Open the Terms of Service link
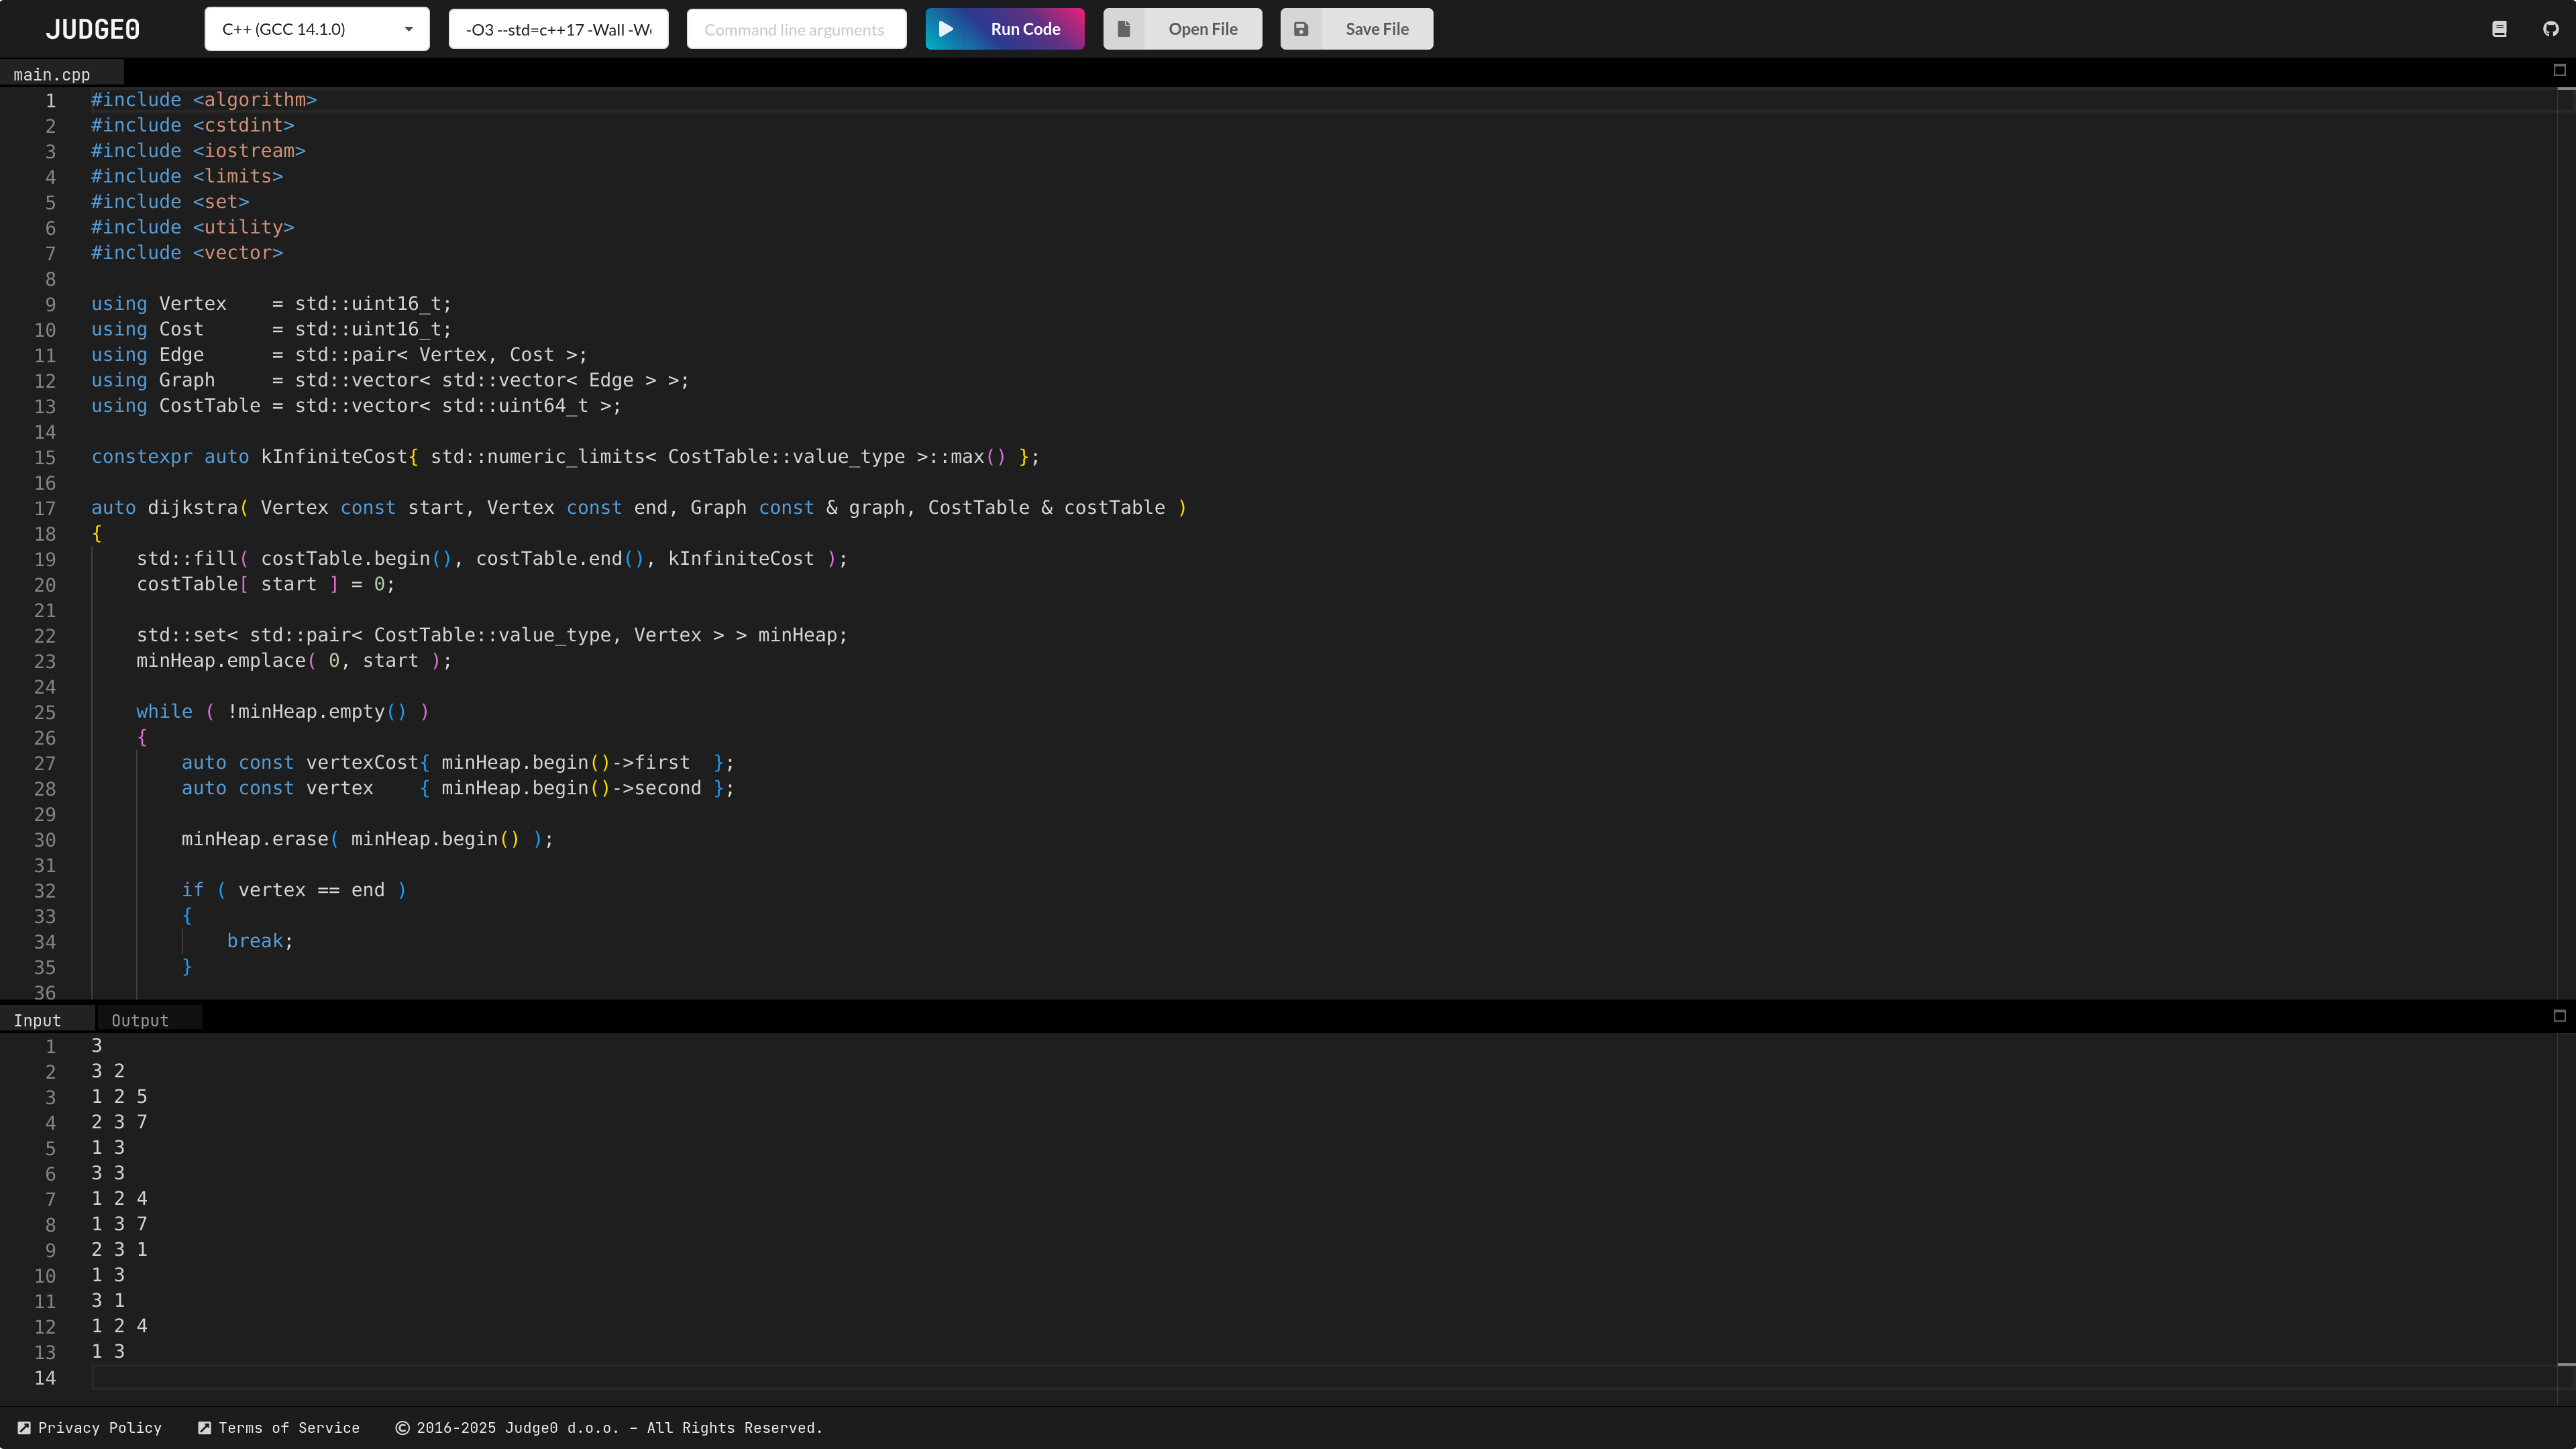This screenshot has height=1449, width=2576. point(289,1428)
